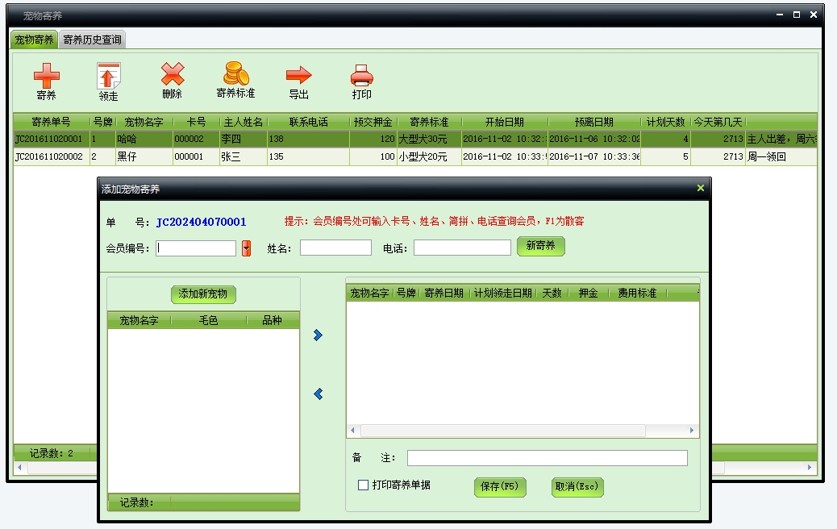Click the 新寄养 button
Image resolution: width=837 pixels, height=529 pixels.
click(x=540, y=246)
